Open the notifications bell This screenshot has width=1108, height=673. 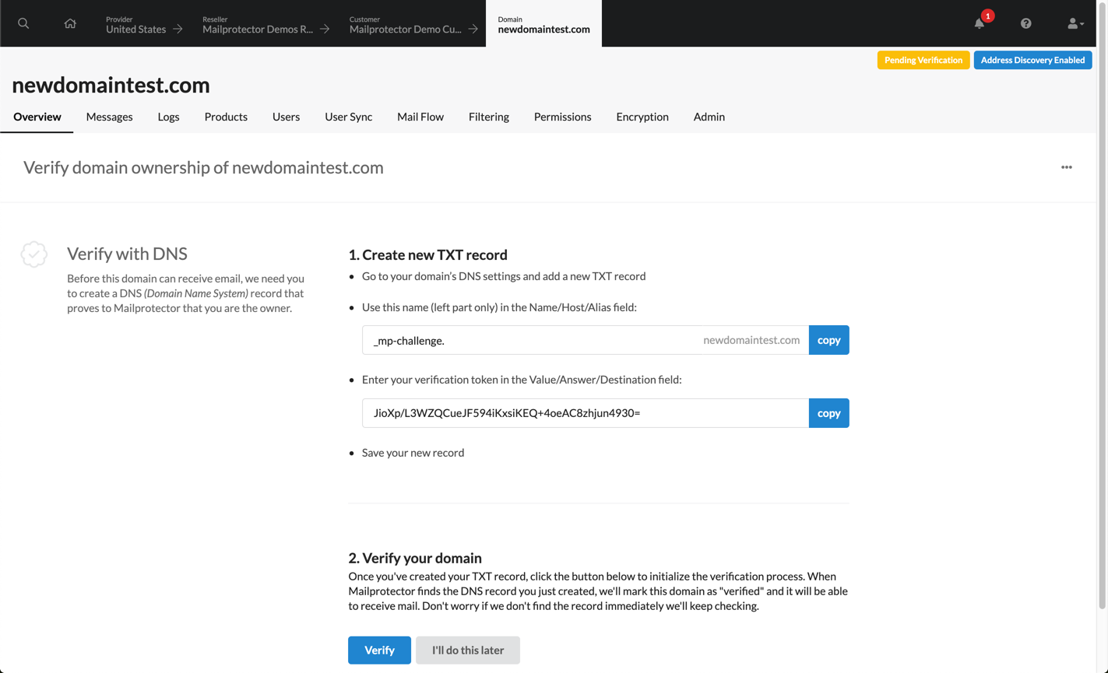(x=980, y=23)
